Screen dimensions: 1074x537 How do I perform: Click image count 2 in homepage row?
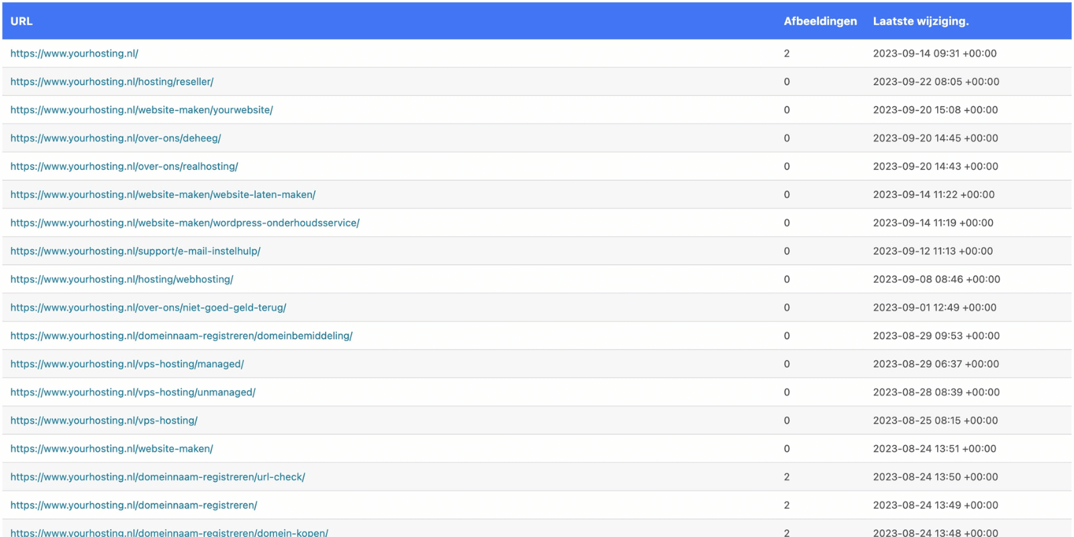787,54
